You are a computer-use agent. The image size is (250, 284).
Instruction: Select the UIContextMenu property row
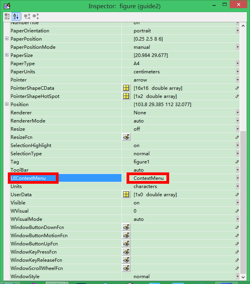click(66, 178)
